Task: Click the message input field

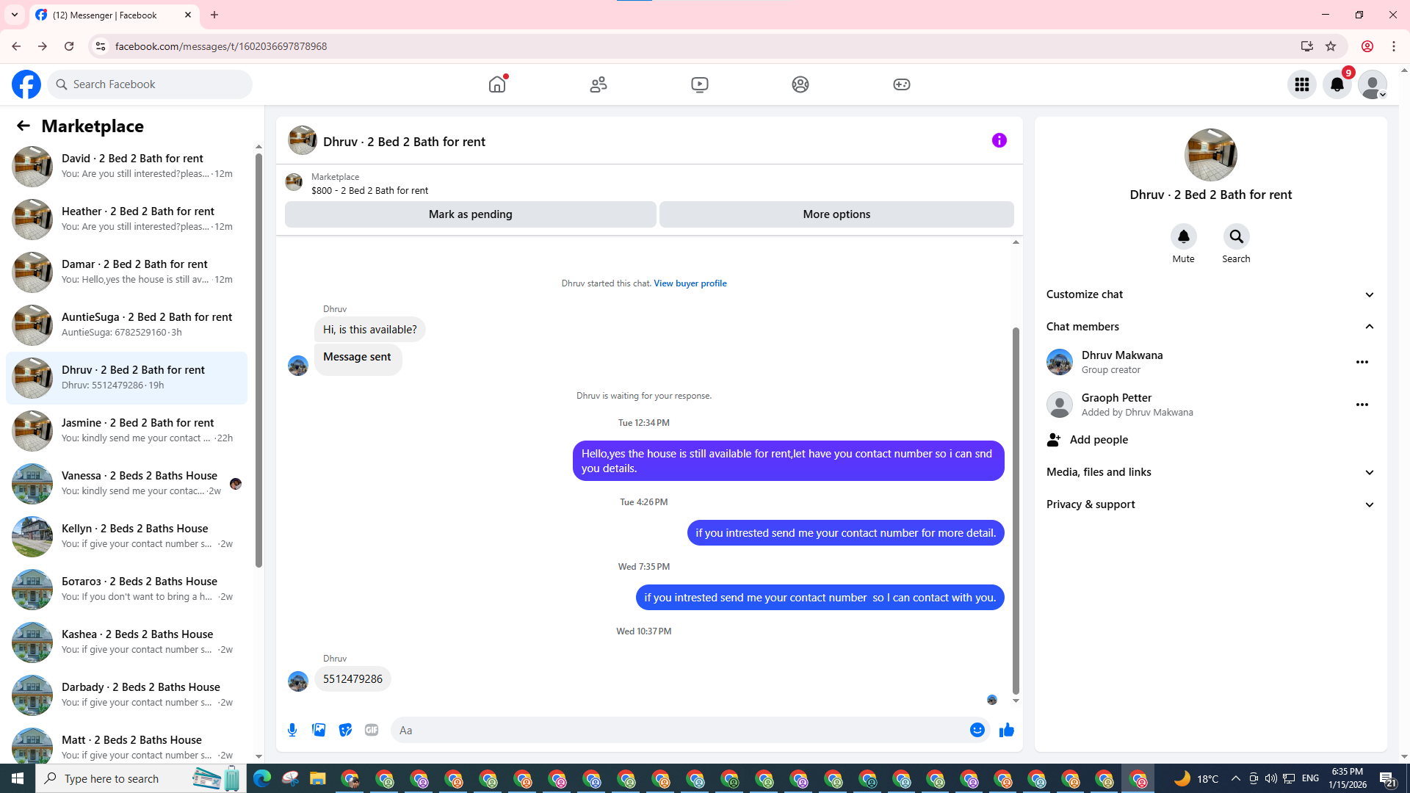Action: coord(676,730)
